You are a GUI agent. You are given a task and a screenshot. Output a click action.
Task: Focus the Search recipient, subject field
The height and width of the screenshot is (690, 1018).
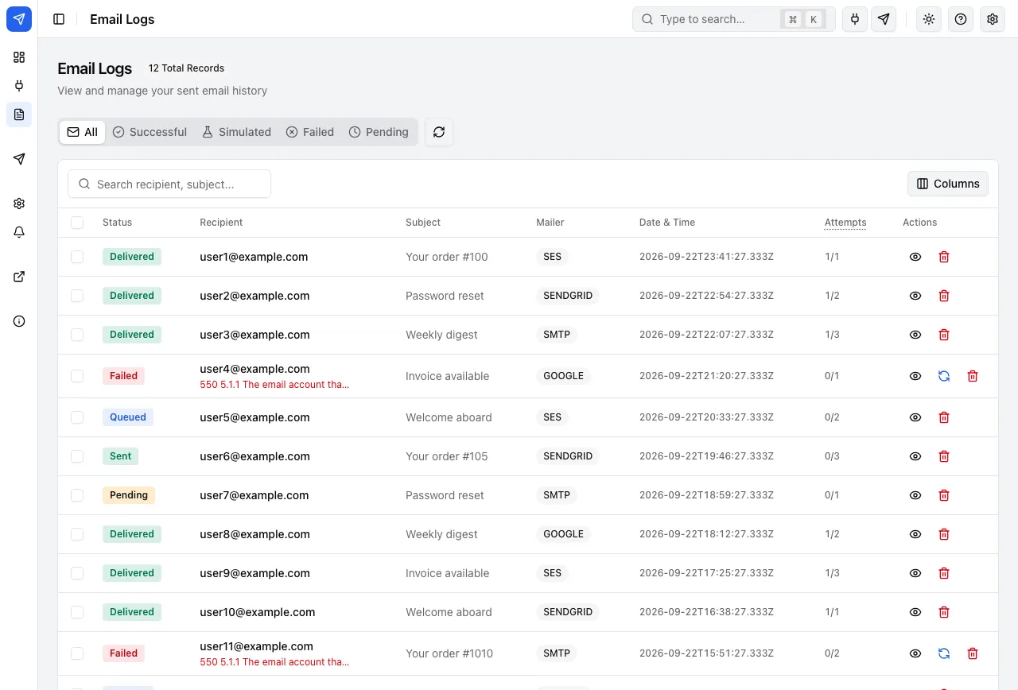[169, 184]
